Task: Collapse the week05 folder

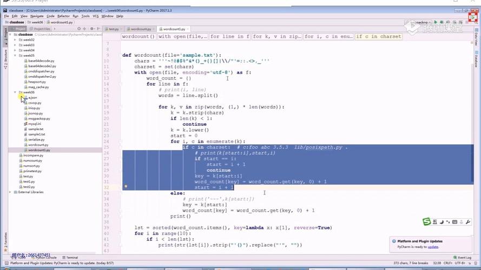Action: coord(15,56)
